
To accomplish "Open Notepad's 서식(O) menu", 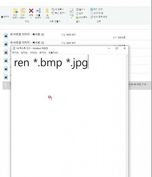I will pyautogui.click(x=33, y=53).
